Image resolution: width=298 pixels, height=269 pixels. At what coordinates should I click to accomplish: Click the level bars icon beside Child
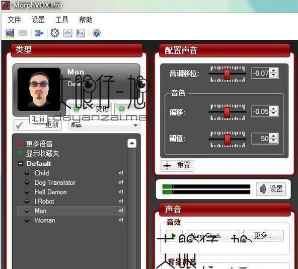(x=121, y=173)
